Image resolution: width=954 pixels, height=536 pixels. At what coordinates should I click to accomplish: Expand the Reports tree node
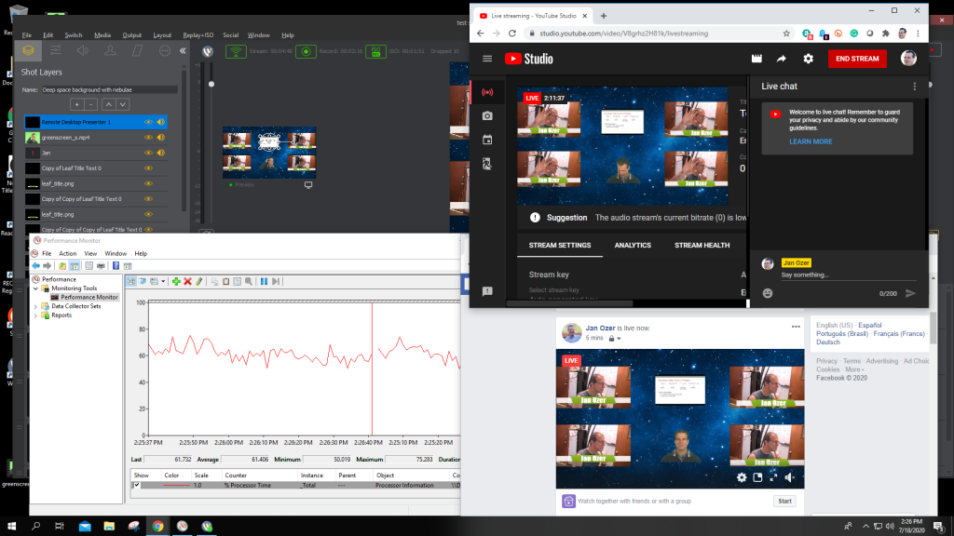[x=36, y=315]
